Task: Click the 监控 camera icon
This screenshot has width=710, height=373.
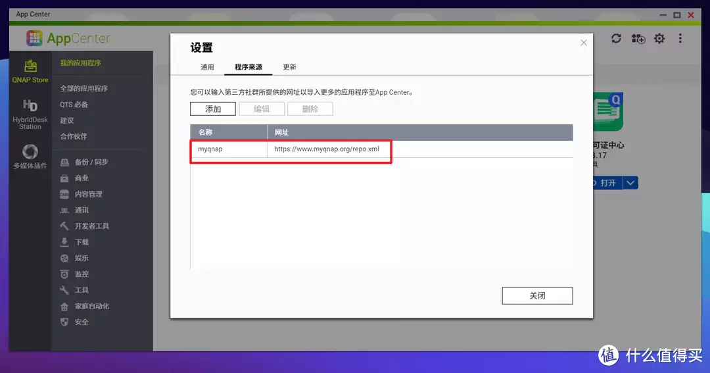Action: click(64, 274)
